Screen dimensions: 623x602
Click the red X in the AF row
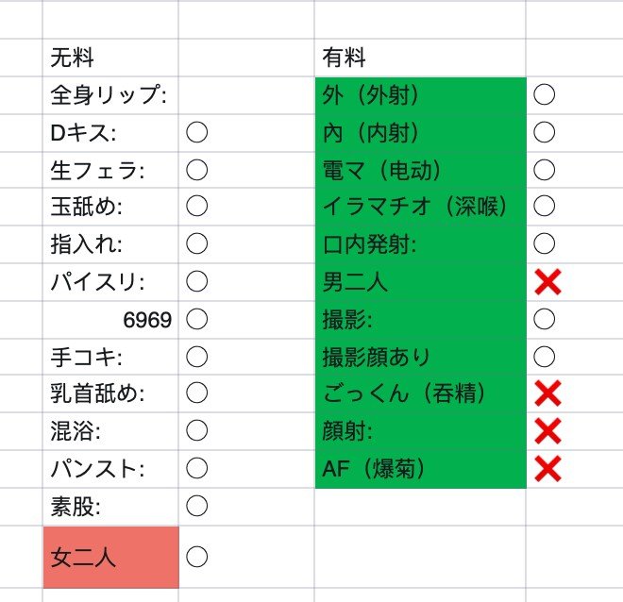pos(547,468)
